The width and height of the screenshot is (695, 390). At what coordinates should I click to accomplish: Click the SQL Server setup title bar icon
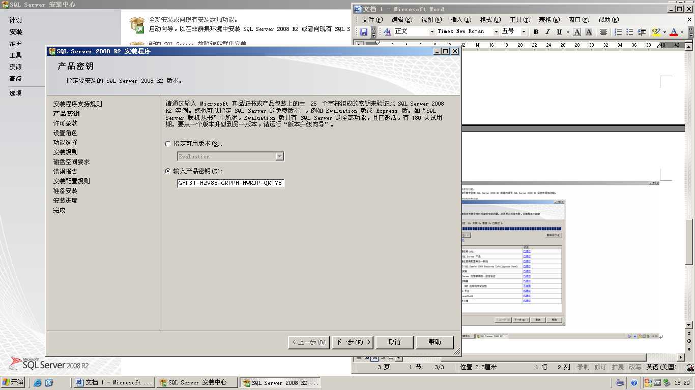[x=51, y=51]
